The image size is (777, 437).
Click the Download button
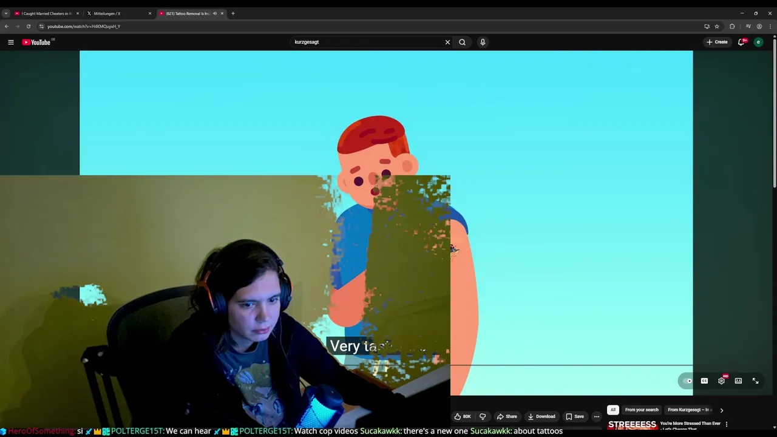(541, 416)
